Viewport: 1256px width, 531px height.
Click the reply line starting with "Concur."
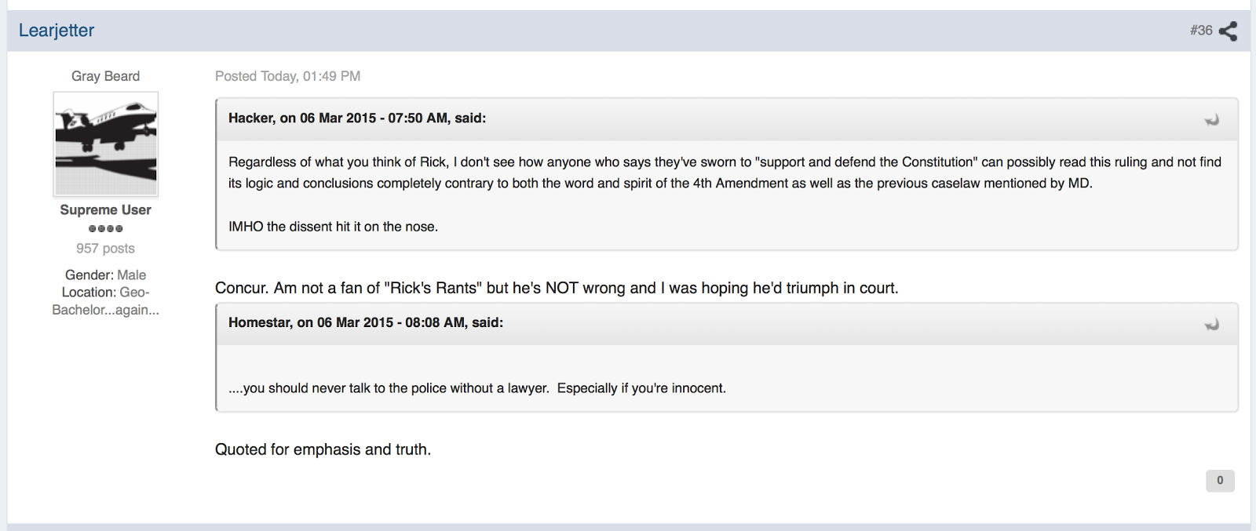[x=557, y=288]
